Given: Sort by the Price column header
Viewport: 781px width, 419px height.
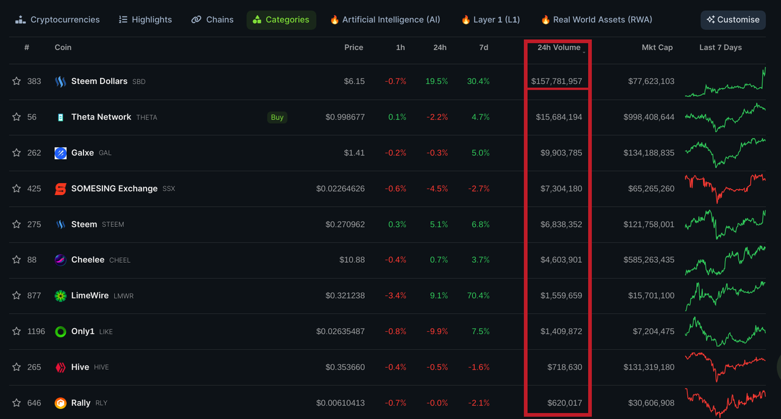Looking at the screenshot, I should point(353,48).
